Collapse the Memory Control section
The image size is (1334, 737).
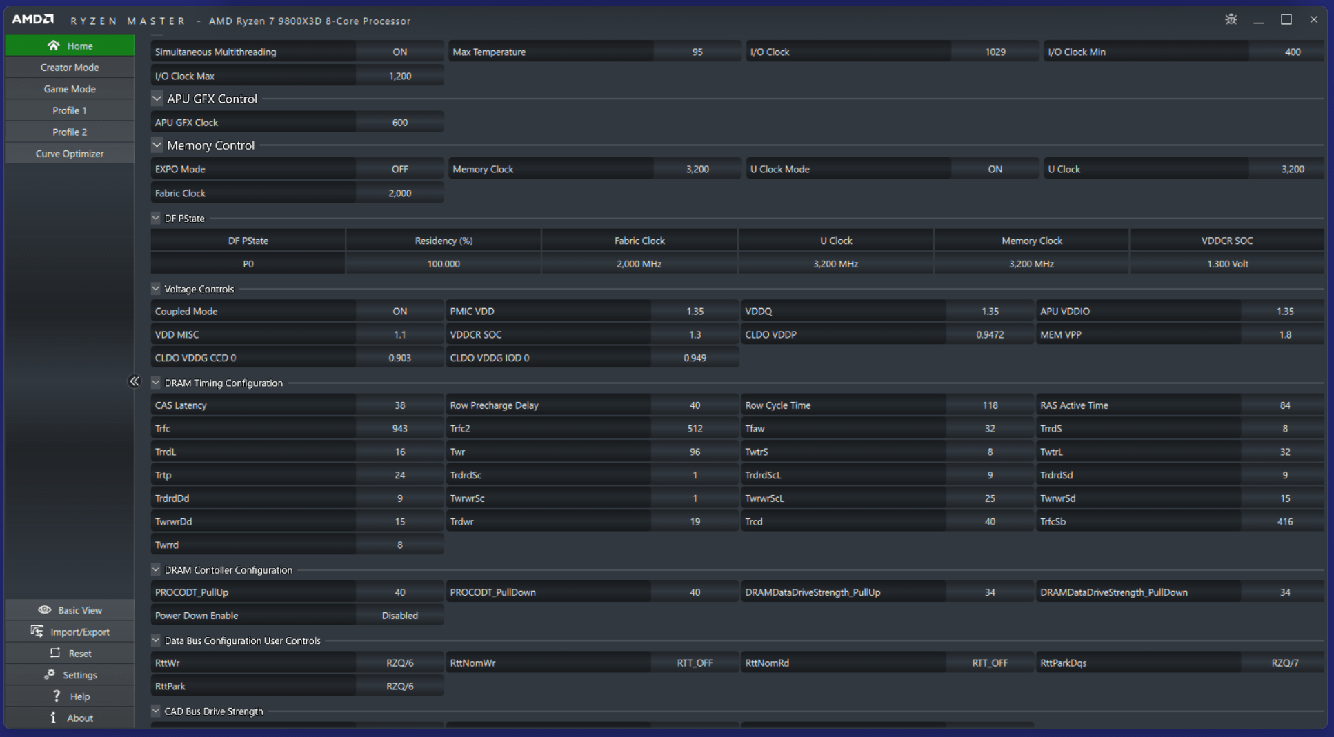pos(157,145)
